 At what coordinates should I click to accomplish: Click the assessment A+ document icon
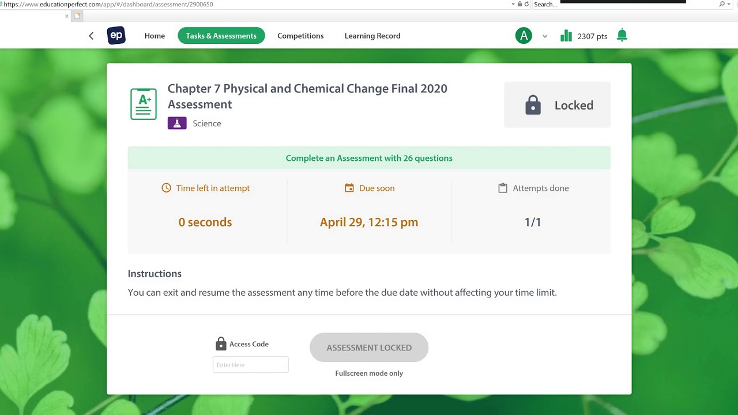pyautogui.click(x=144, y=104)
